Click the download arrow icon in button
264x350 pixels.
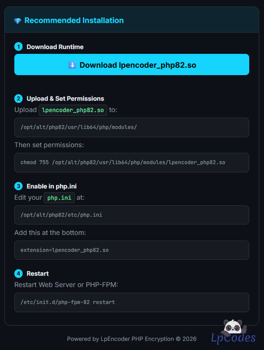click(x=73, y=65)
